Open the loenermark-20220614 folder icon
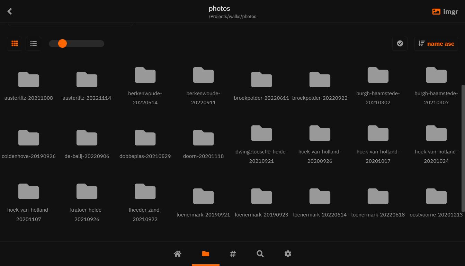This screenshot has width=465, height=266. pyautogui.click(x=320, y=196)
